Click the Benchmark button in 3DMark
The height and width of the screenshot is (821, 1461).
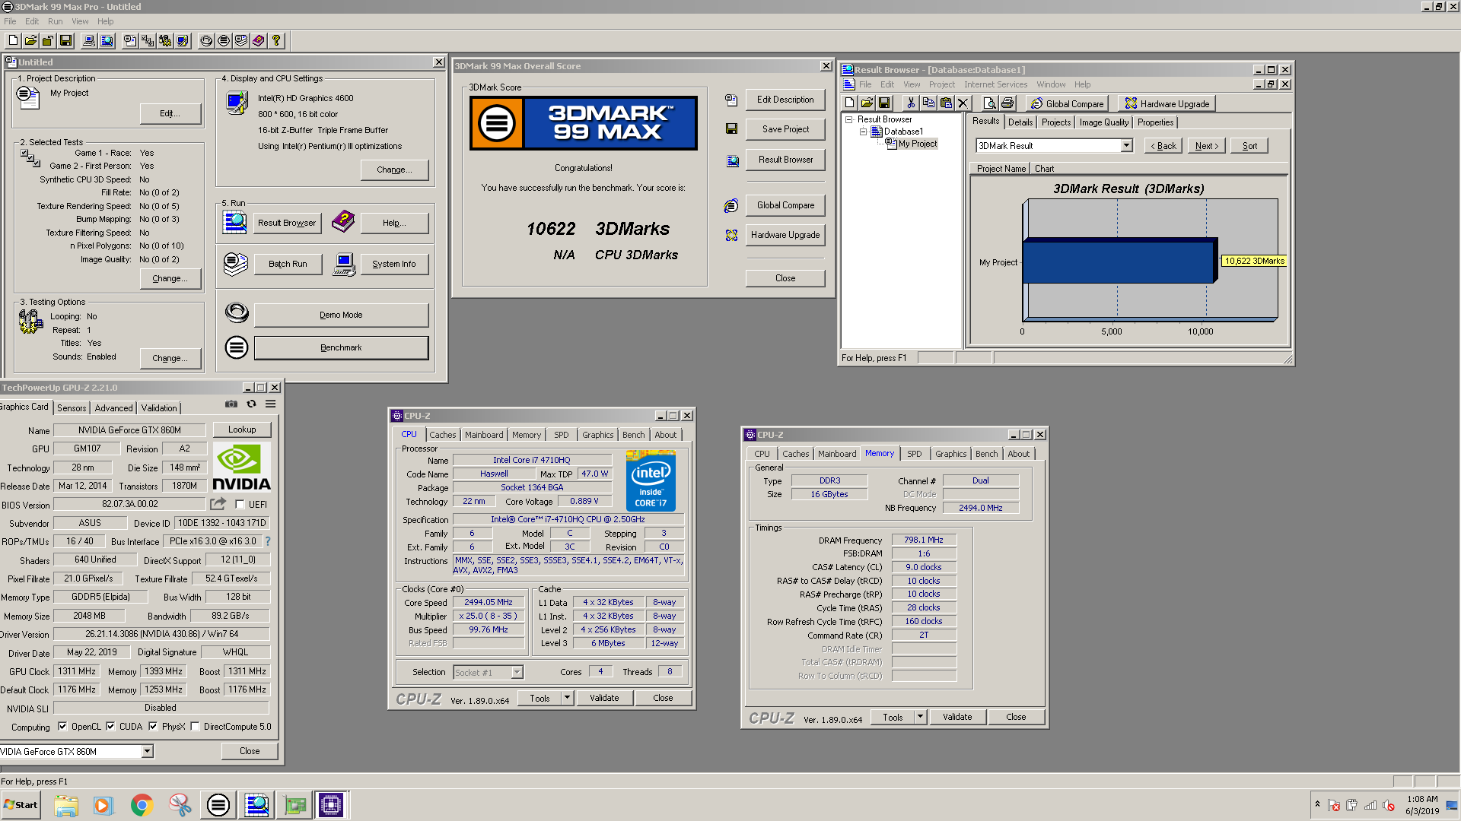click(x=341, y=347)
